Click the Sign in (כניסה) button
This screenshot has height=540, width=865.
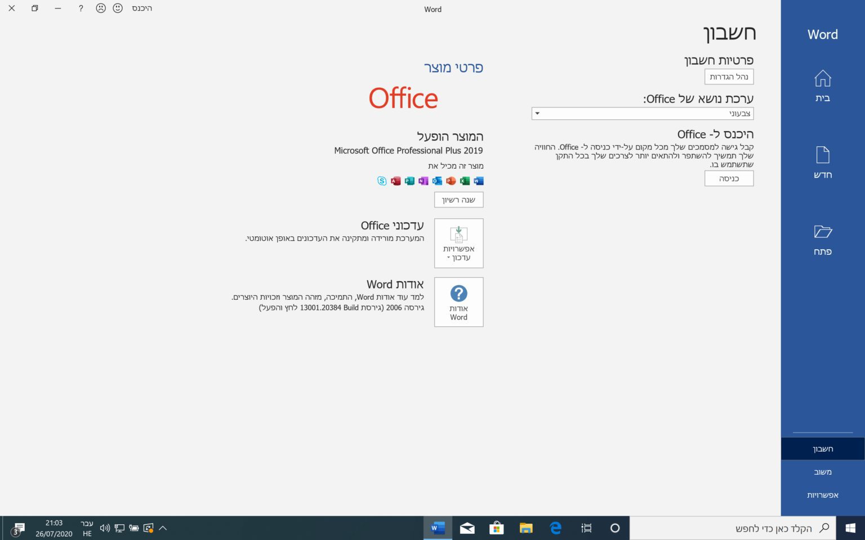(x=729, y=178)
